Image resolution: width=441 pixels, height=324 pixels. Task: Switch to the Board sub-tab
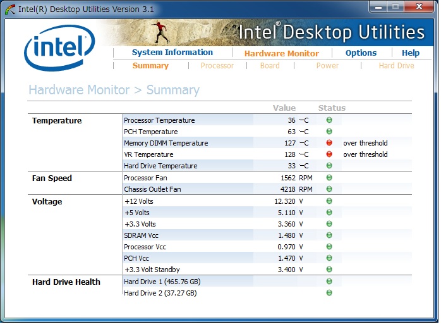tap(270, 66)
